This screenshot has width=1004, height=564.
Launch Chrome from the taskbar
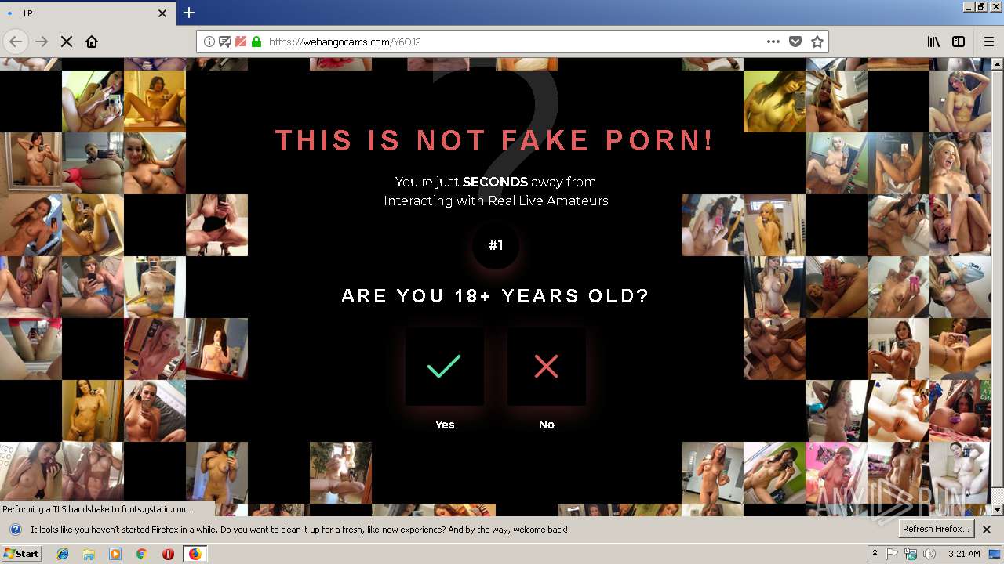coord(142,554)
